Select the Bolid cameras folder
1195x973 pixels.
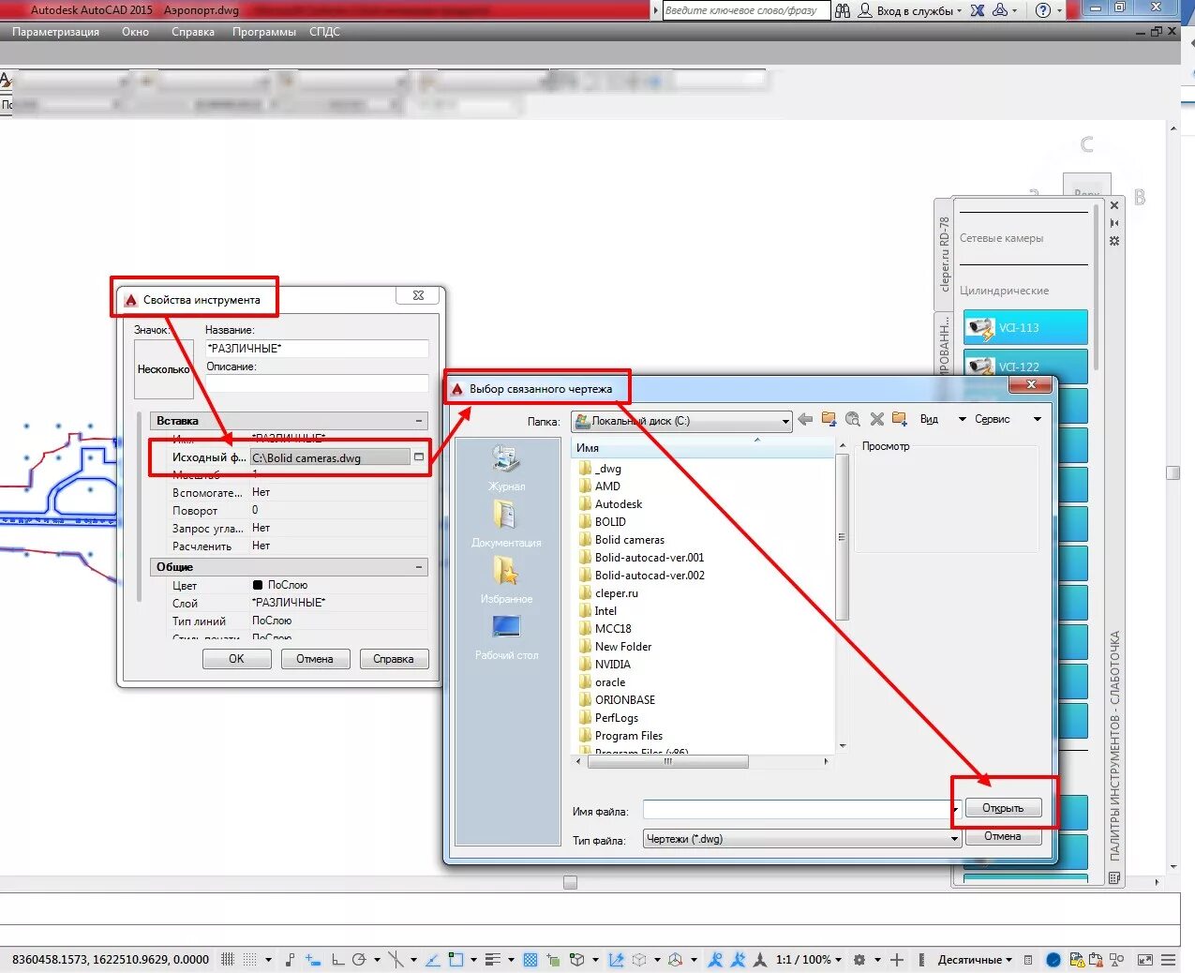(621, 540)
